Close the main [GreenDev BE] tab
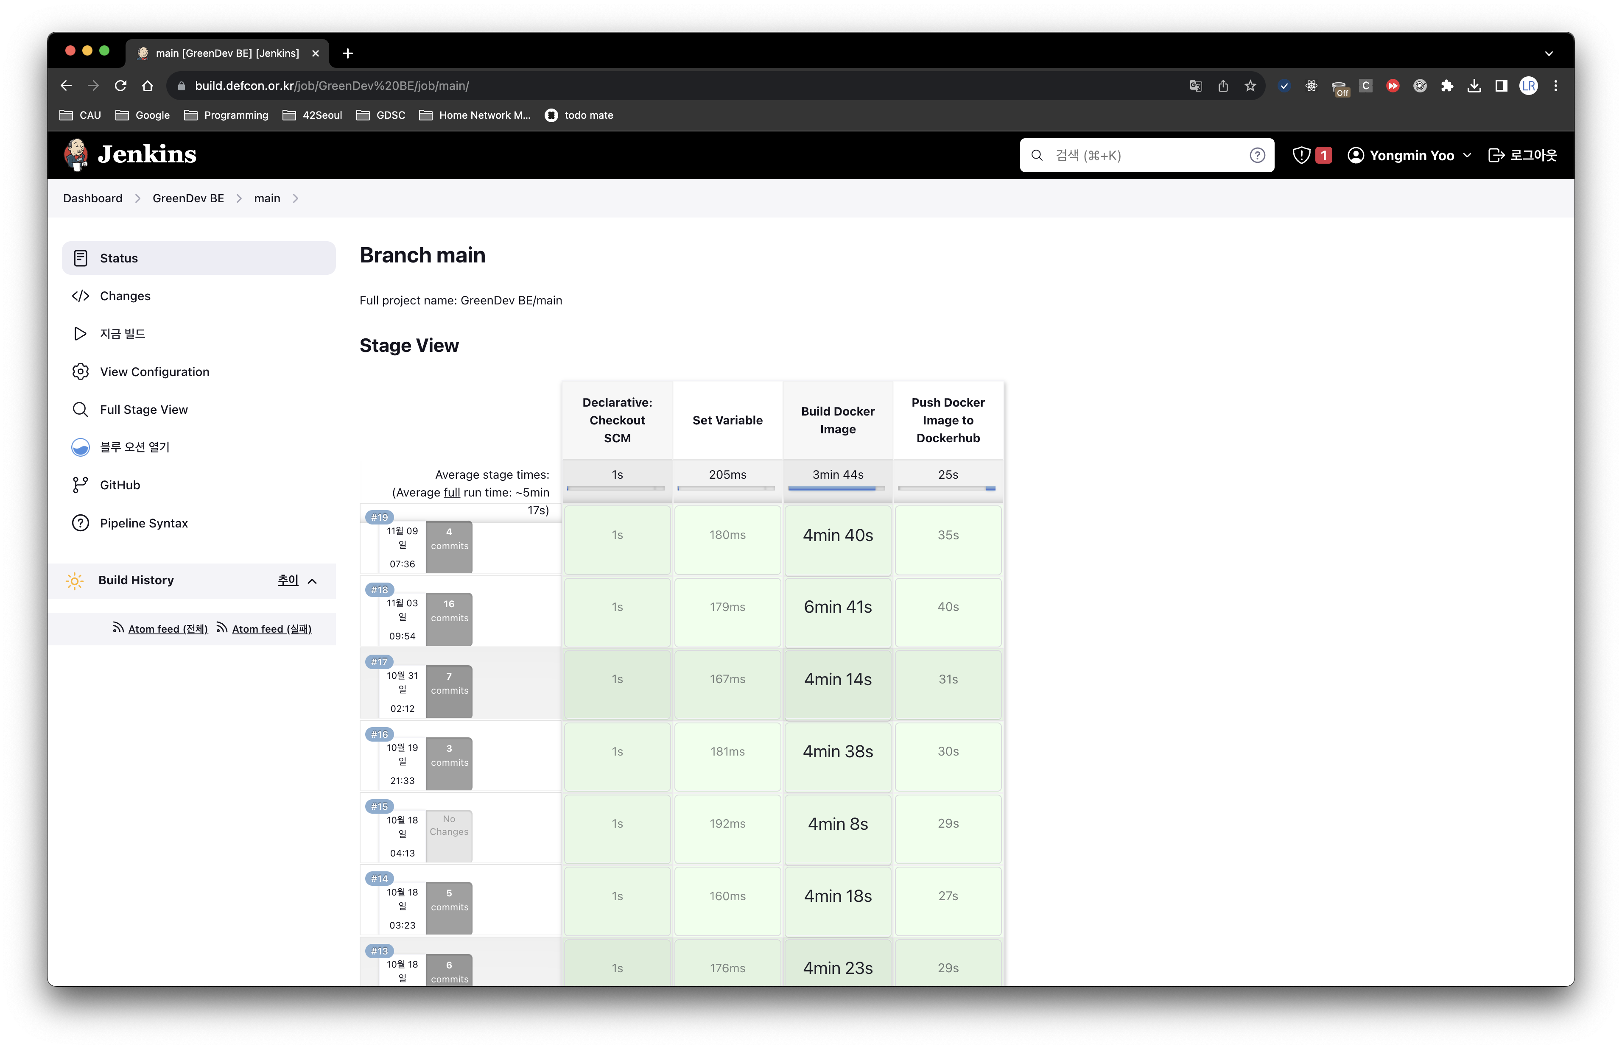The image size is (1622, 1049). tap(316, 53)
